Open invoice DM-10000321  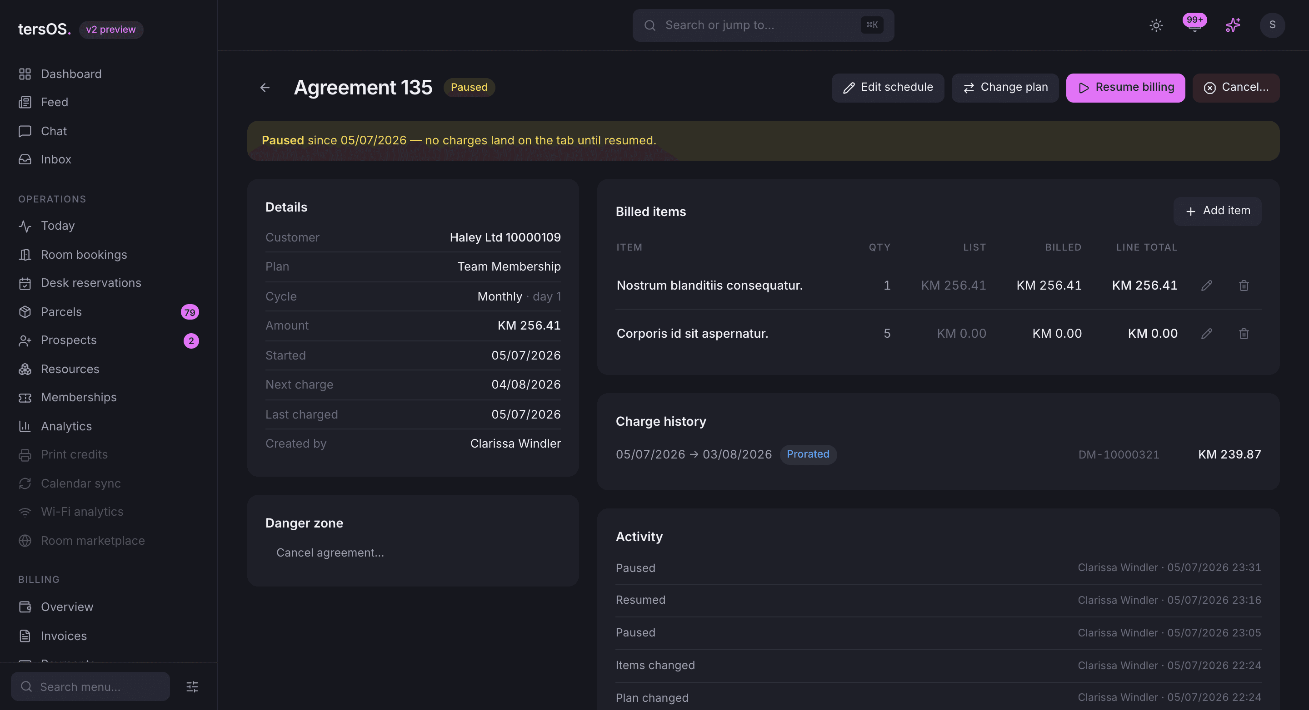coord(1119,455)
